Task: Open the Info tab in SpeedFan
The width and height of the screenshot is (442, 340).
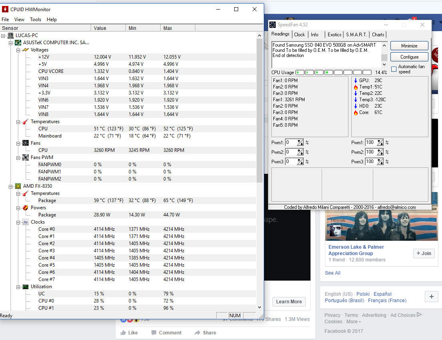Action: pyautogui.click(x=315, y=35)
